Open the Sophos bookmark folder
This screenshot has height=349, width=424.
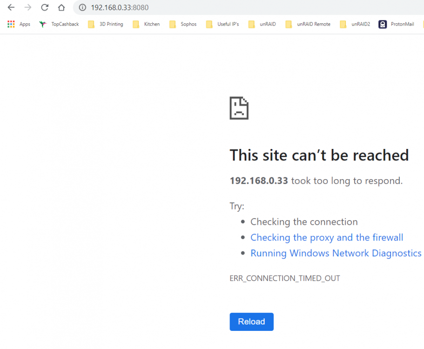coord(183,24)
